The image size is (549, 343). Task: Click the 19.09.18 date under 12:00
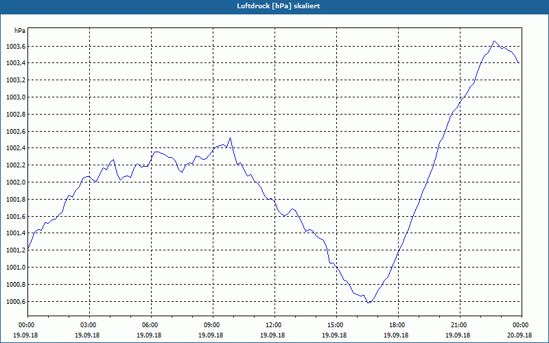tap(272, 335)
